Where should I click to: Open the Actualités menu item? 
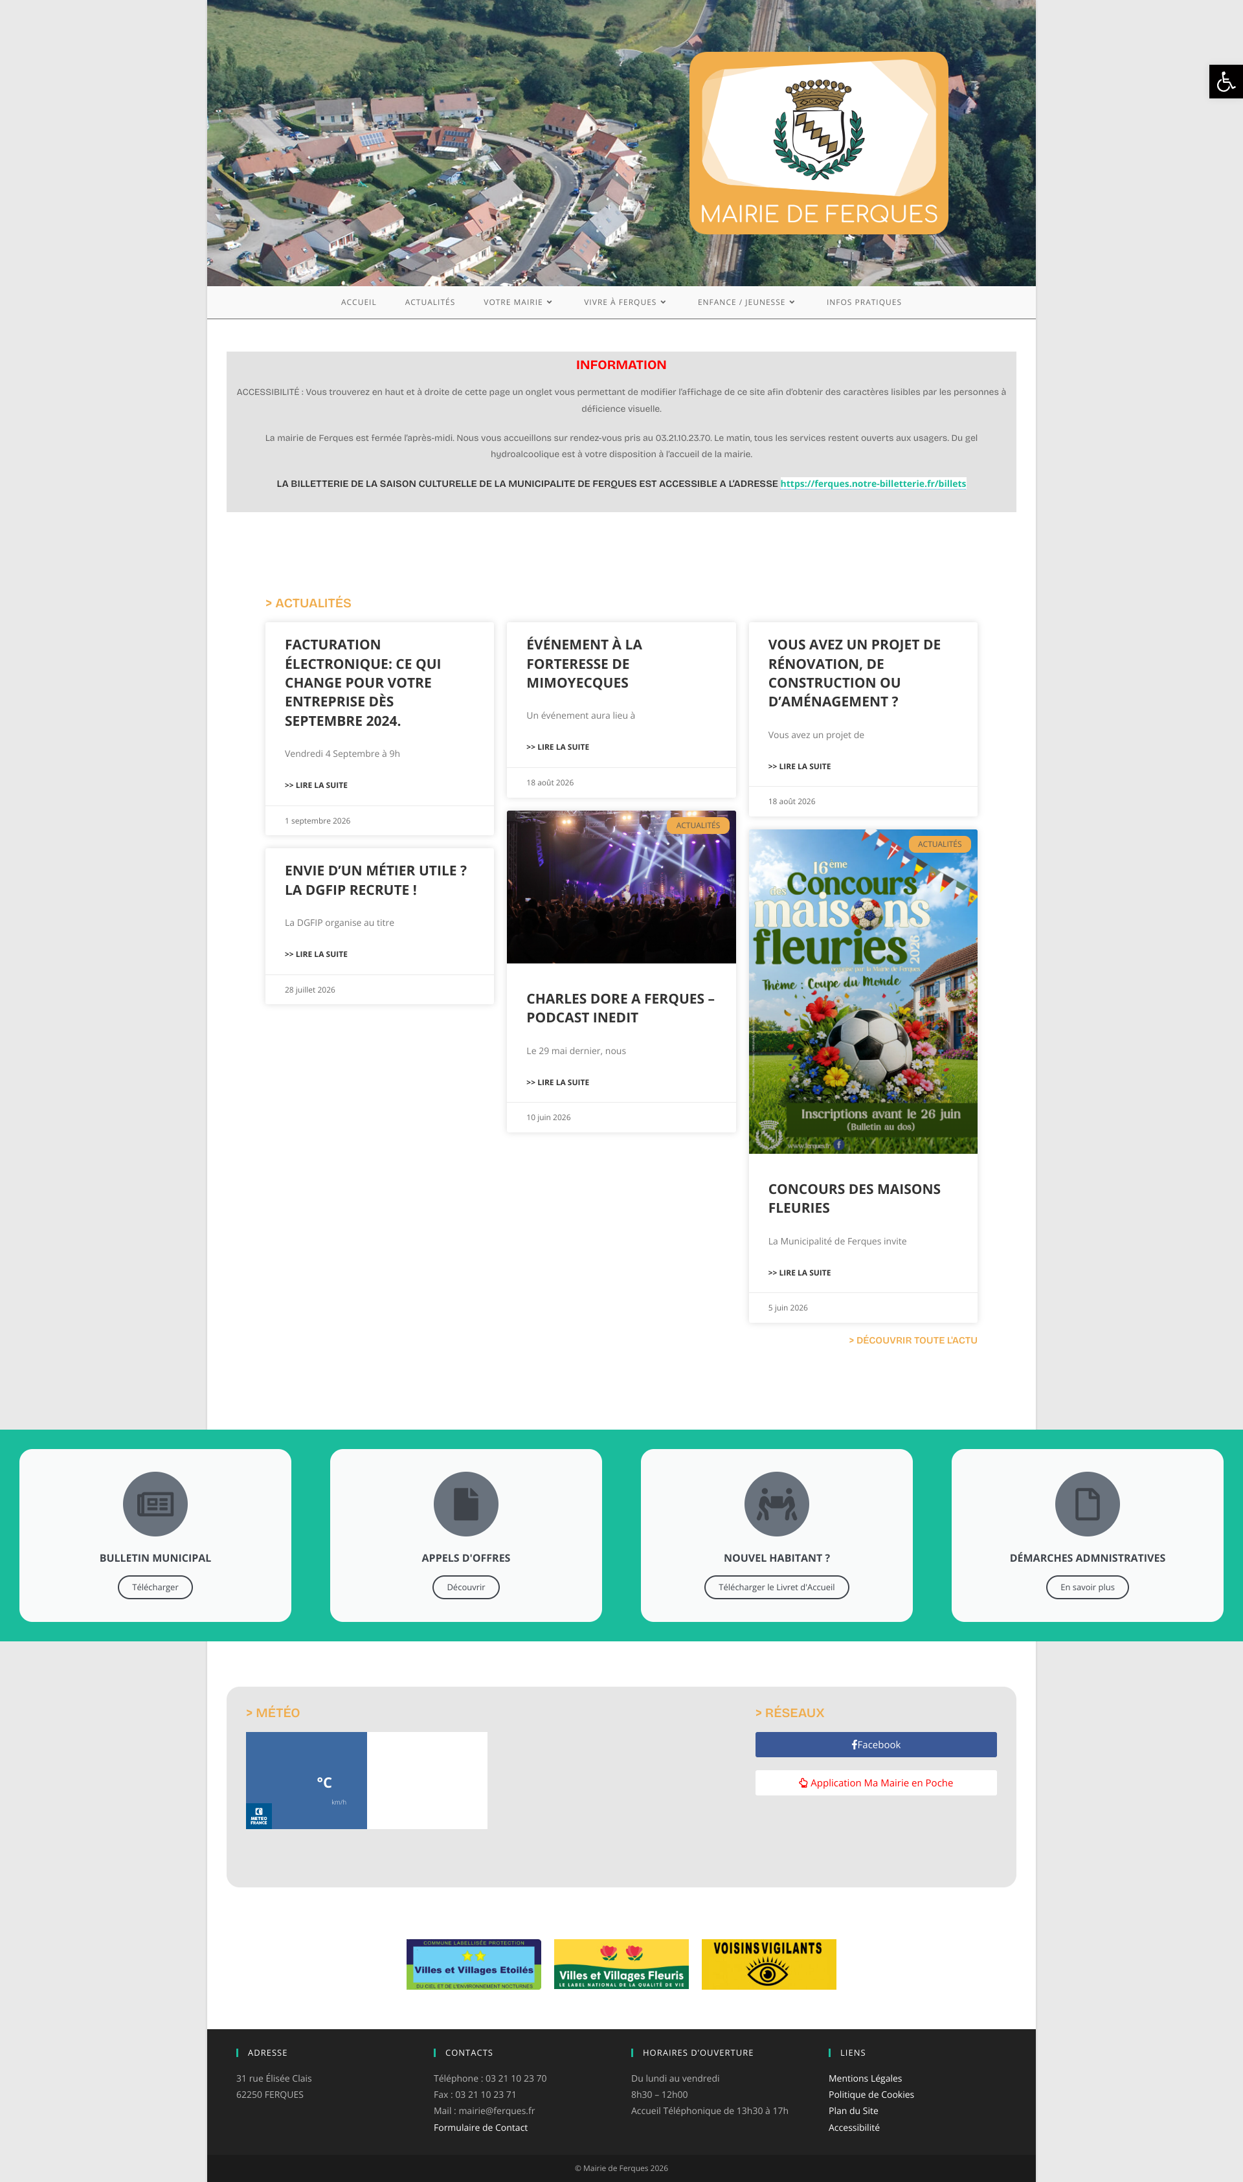(431, 302)
